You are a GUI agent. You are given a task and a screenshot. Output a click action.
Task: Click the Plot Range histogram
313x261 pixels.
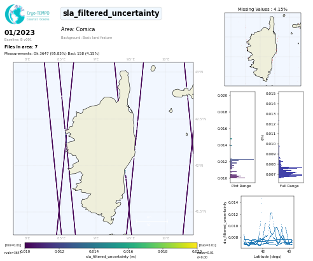pyautogui.click(x=243, y=137)
